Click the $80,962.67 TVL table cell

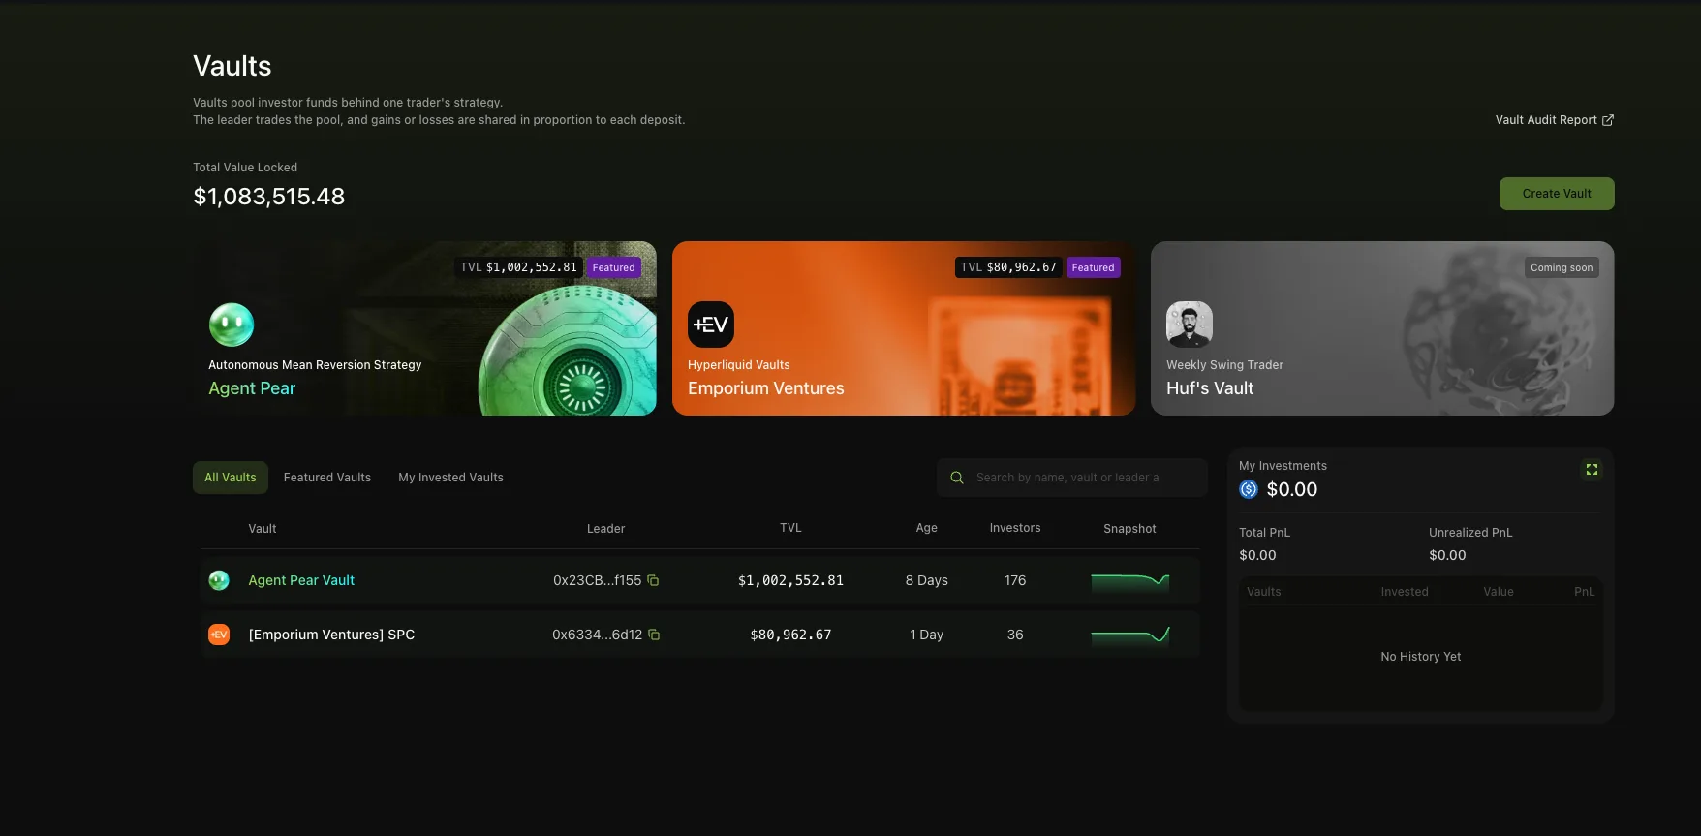[x=790, y=635]
